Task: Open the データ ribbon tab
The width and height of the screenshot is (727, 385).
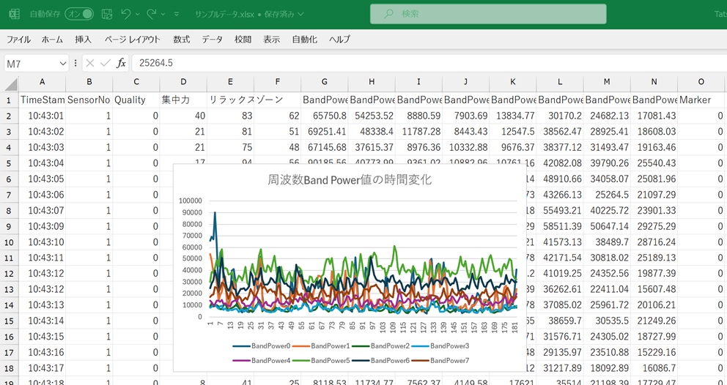Action: click(212, 40)
